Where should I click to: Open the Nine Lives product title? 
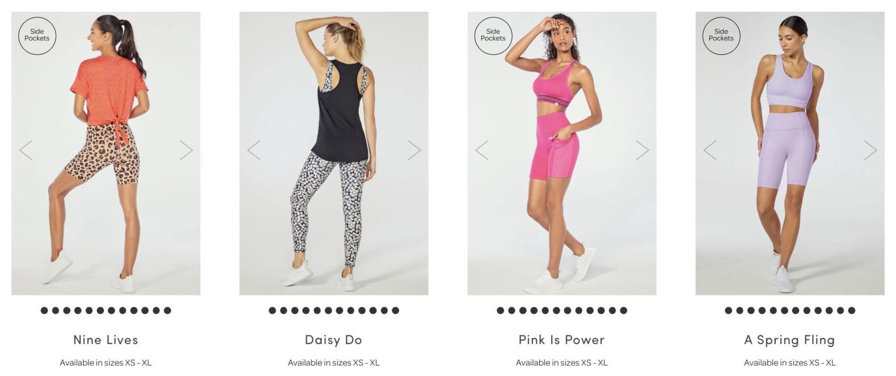[106, 340]
